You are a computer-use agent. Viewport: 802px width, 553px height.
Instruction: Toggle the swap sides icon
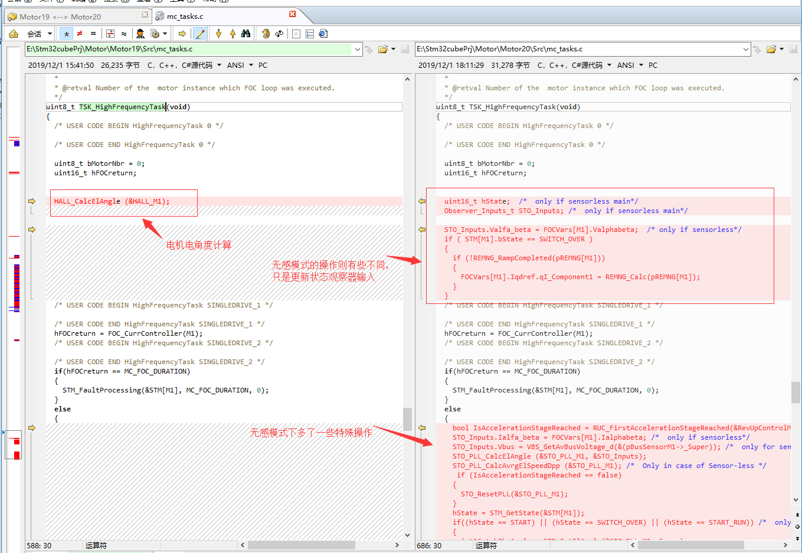tap(279, 34)
